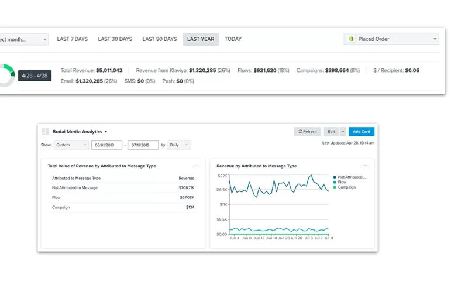Click the Edit button
The width and height of the screenshot is (468, 281).
tap(331, 131)
